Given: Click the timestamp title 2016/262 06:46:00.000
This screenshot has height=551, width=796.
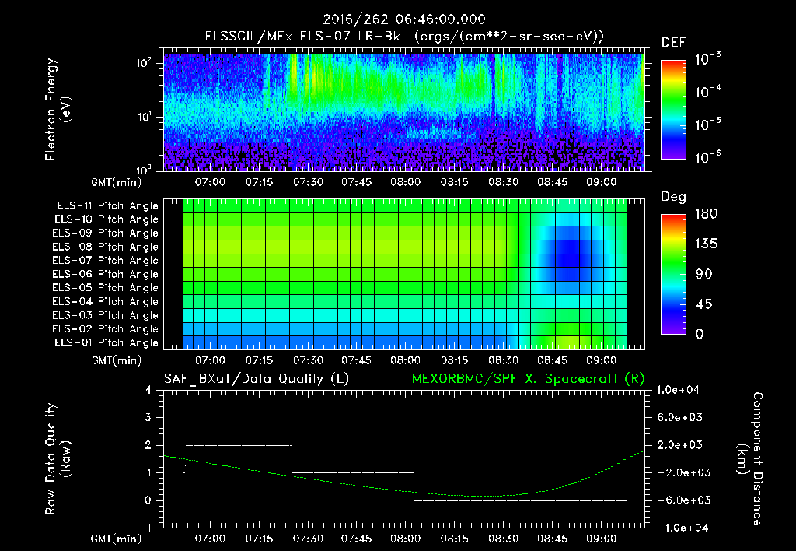Looking at the screenshot, I should 404,19.
